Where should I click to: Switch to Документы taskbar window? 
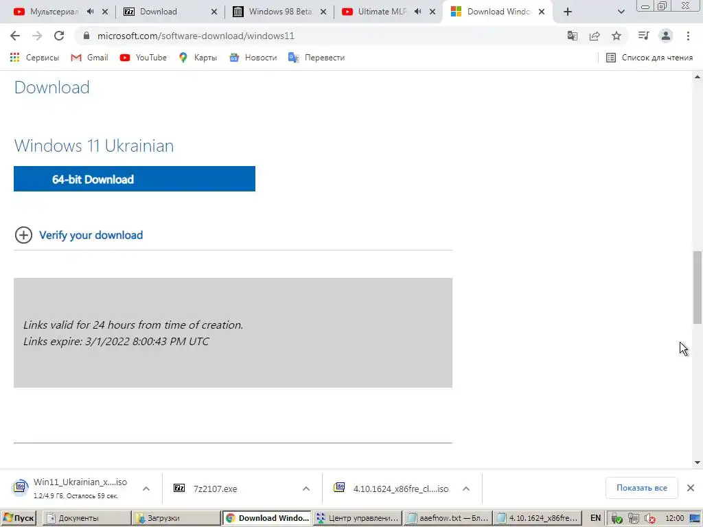pos(87,518)
